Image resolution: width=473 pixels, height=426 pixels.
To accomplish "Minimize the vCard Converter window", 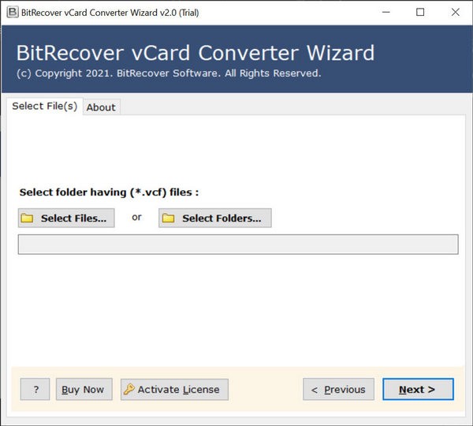I will (x=386, y=13).
